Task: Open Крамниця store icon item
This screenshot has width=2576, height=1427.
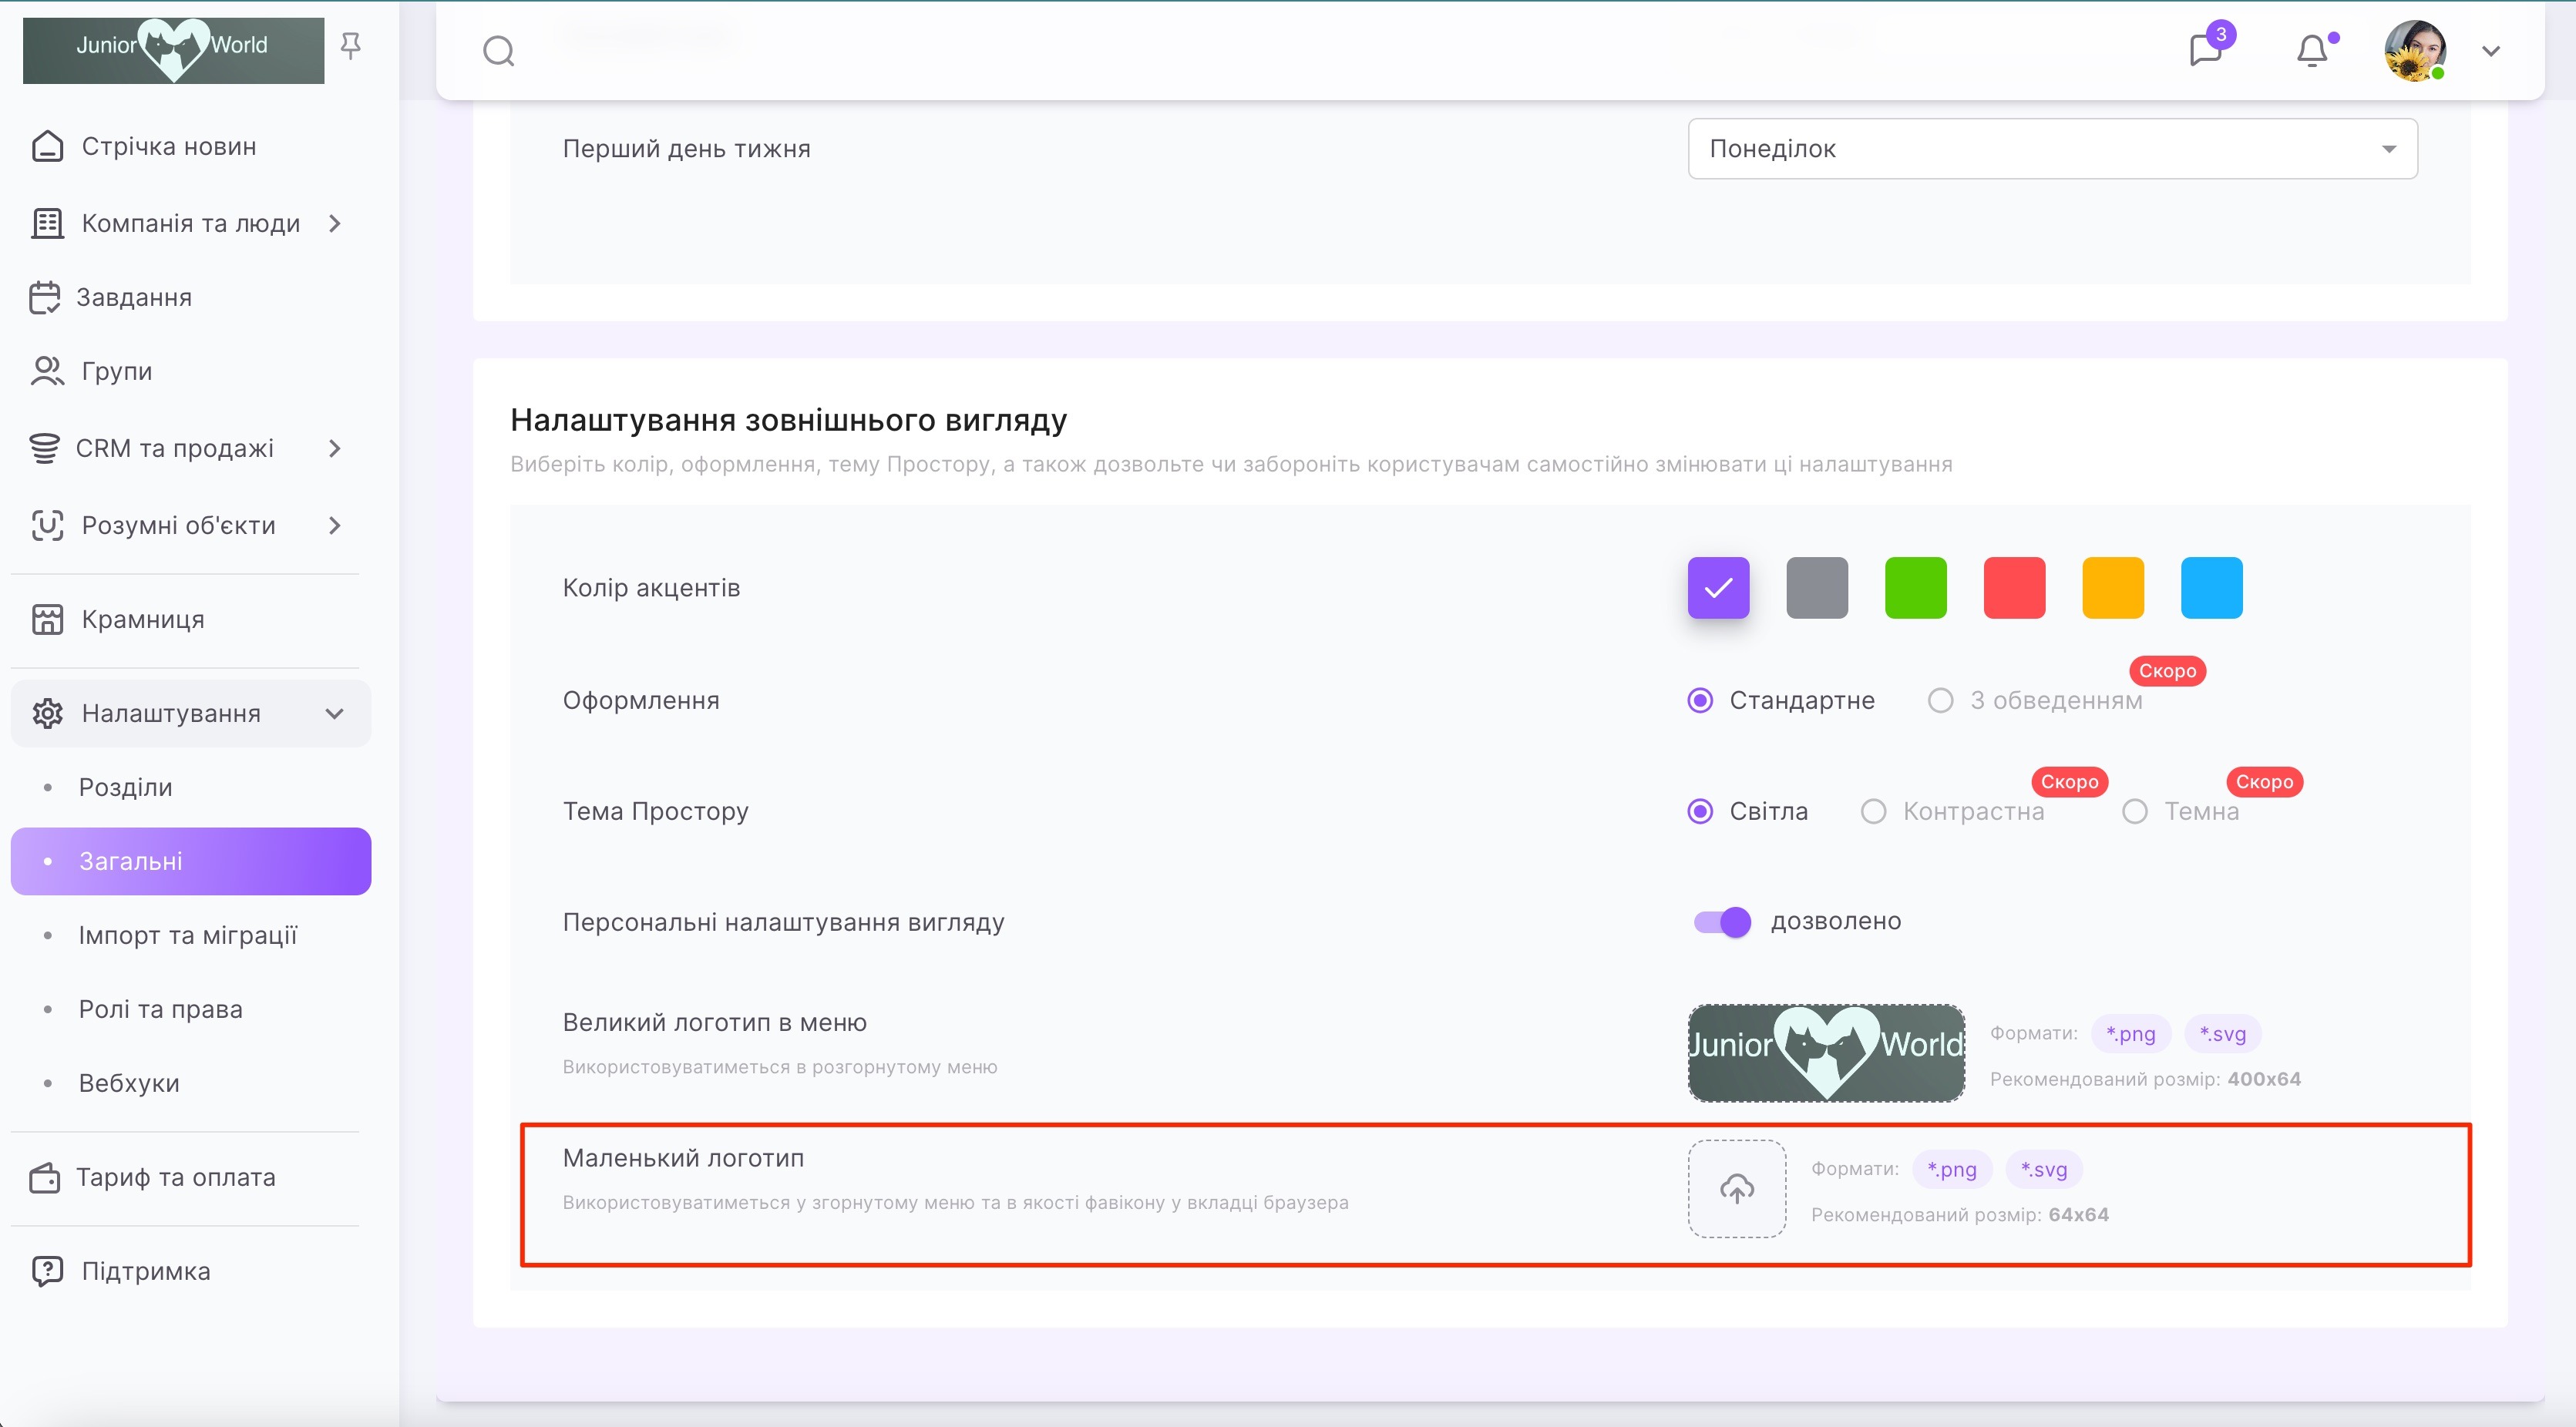Action: (47, 619)
